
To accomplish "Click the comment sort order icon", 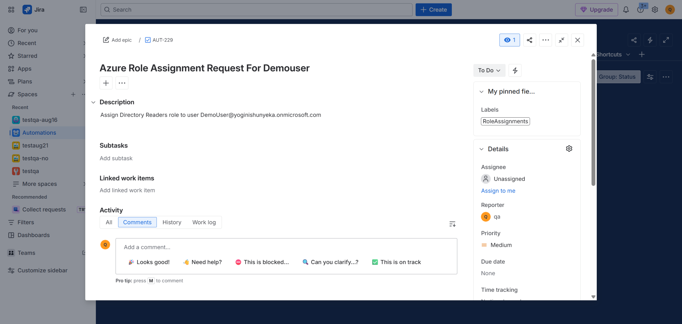I will [452, 224].
